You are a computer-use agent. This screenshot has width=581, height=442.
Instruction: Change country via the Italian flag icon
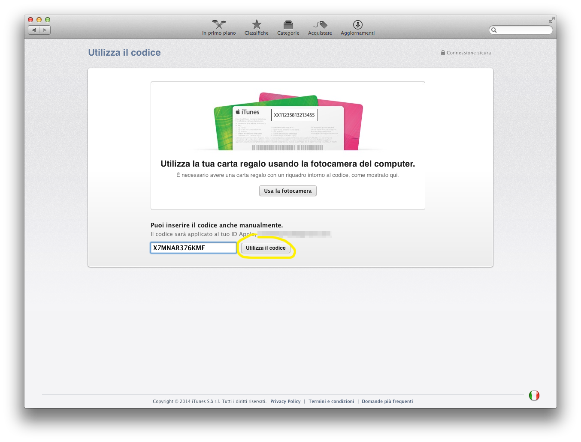[534, 395]
